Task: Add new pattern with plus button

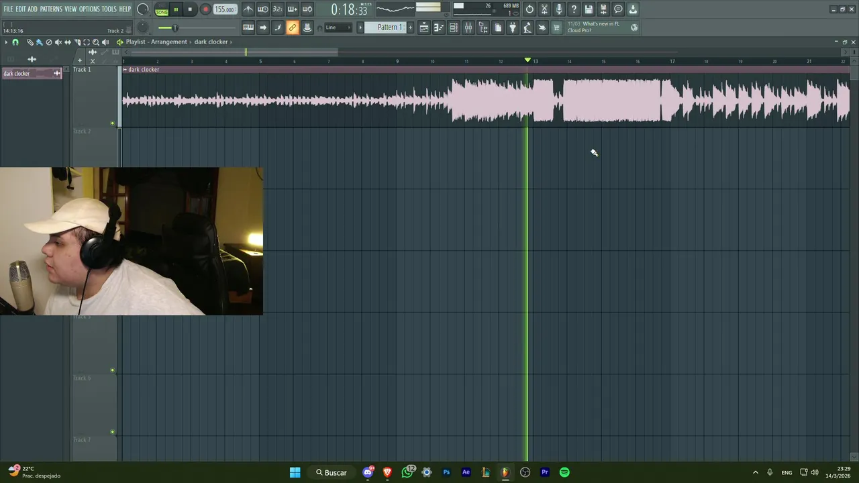Action: (x=411, y=28)
